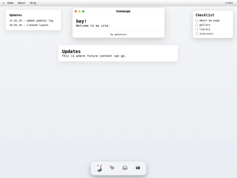Maximize the homepage window with the green button
This screenshot has width=237, height=178.
83,11
